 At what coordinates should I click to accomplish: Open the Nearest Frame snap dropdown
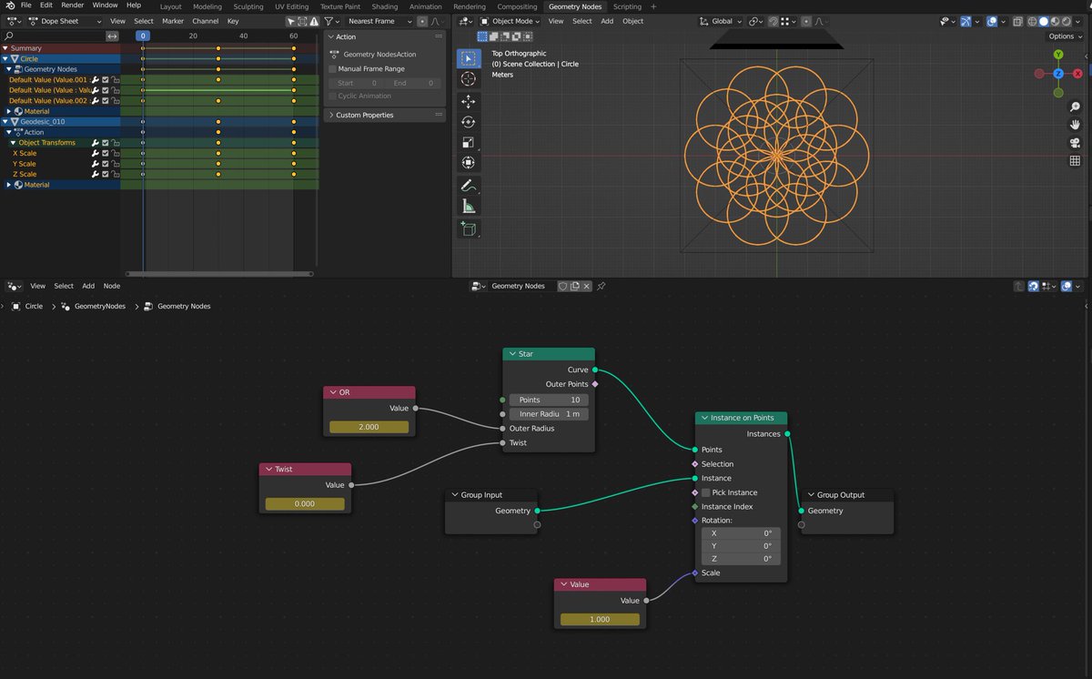coord(379,21)
